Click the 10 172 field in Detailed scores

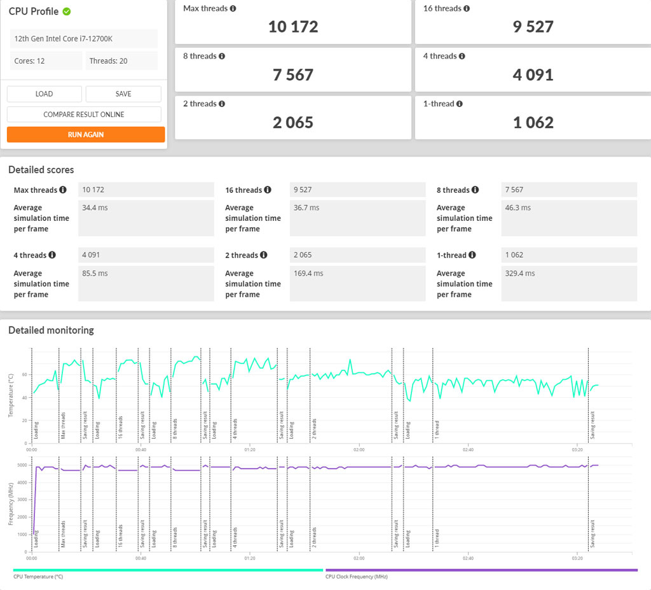pyautogui.click(x=146, y=190)
